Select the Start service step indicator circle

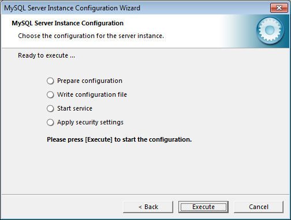[50, 108]
